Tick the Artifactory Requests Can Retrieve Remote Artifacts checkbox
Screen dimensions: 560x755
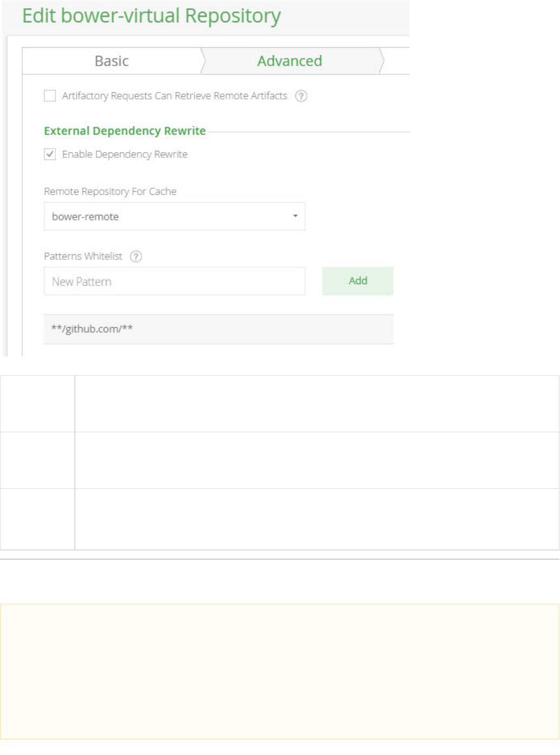(x=50, y=96)
